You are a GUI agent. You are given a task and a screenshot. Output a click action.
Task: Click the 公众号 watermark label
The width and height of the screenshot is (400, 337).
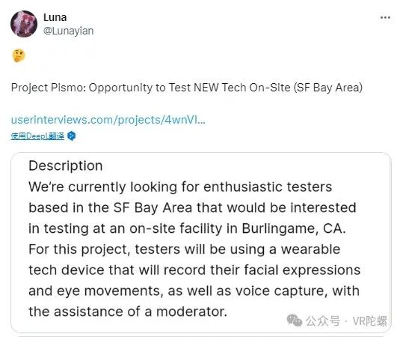323,321
